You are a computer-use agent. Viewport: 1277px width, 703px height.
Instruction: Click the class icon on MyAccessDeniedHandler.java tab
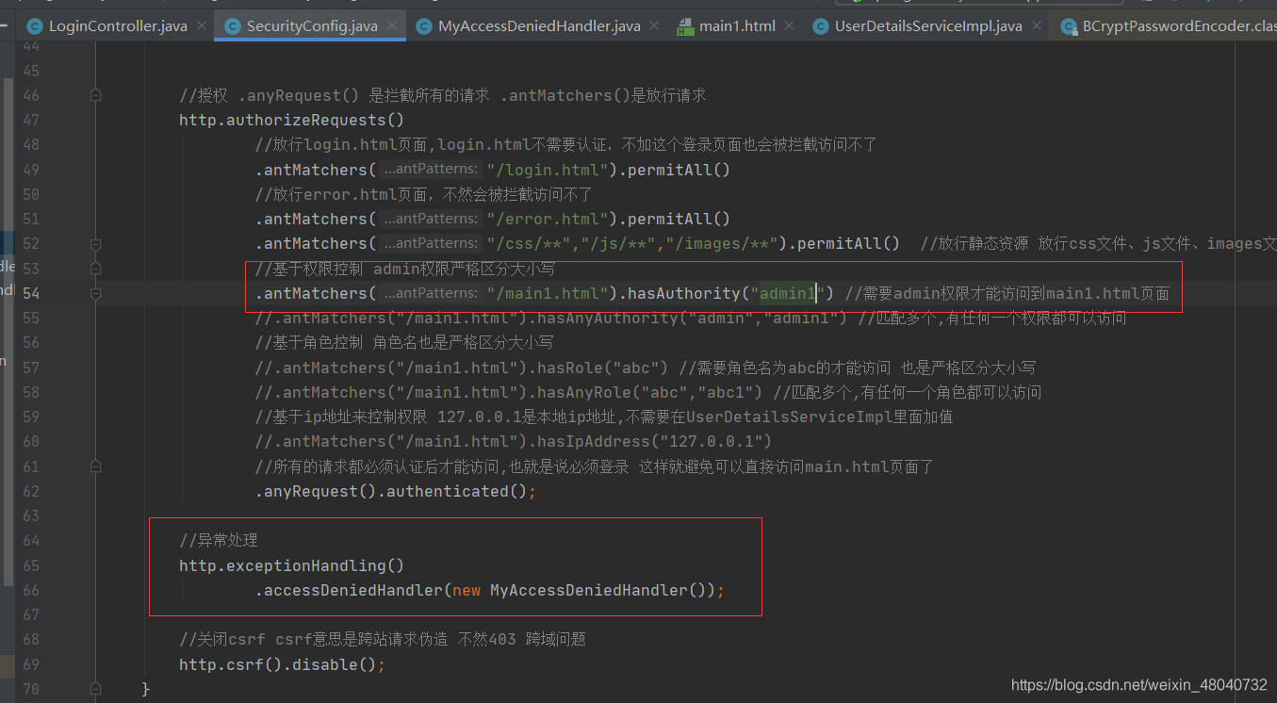424,26
